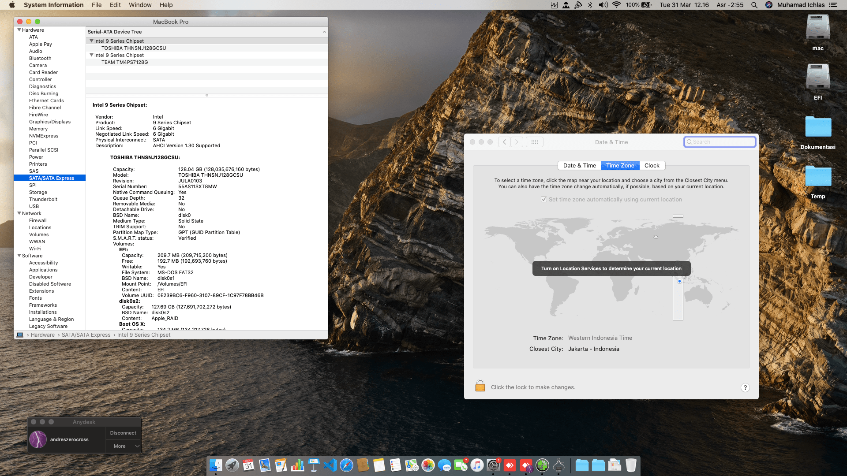
Task: Open the Window menu
Action: point(140,5)
